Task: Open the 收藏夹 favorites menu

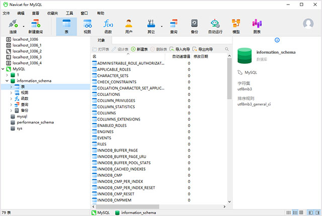Action: pyautogui.click(x=52, y=13)
